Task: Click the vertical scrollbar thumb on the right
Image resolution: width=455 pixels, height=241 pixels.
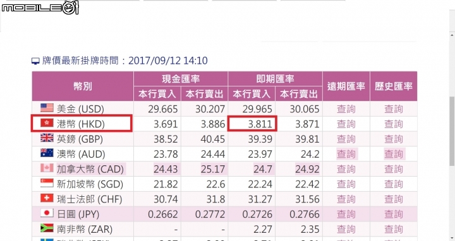Action: 452,131
